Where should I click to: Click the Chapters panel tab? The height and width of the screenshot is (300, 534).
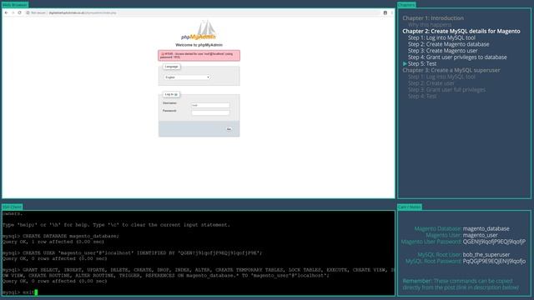point(406,5)
